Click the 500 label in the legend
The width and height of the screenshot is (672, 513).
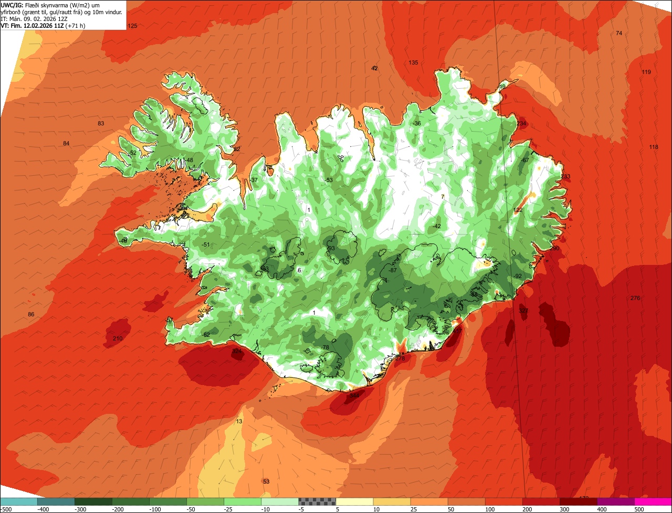(x=639, y=509)
